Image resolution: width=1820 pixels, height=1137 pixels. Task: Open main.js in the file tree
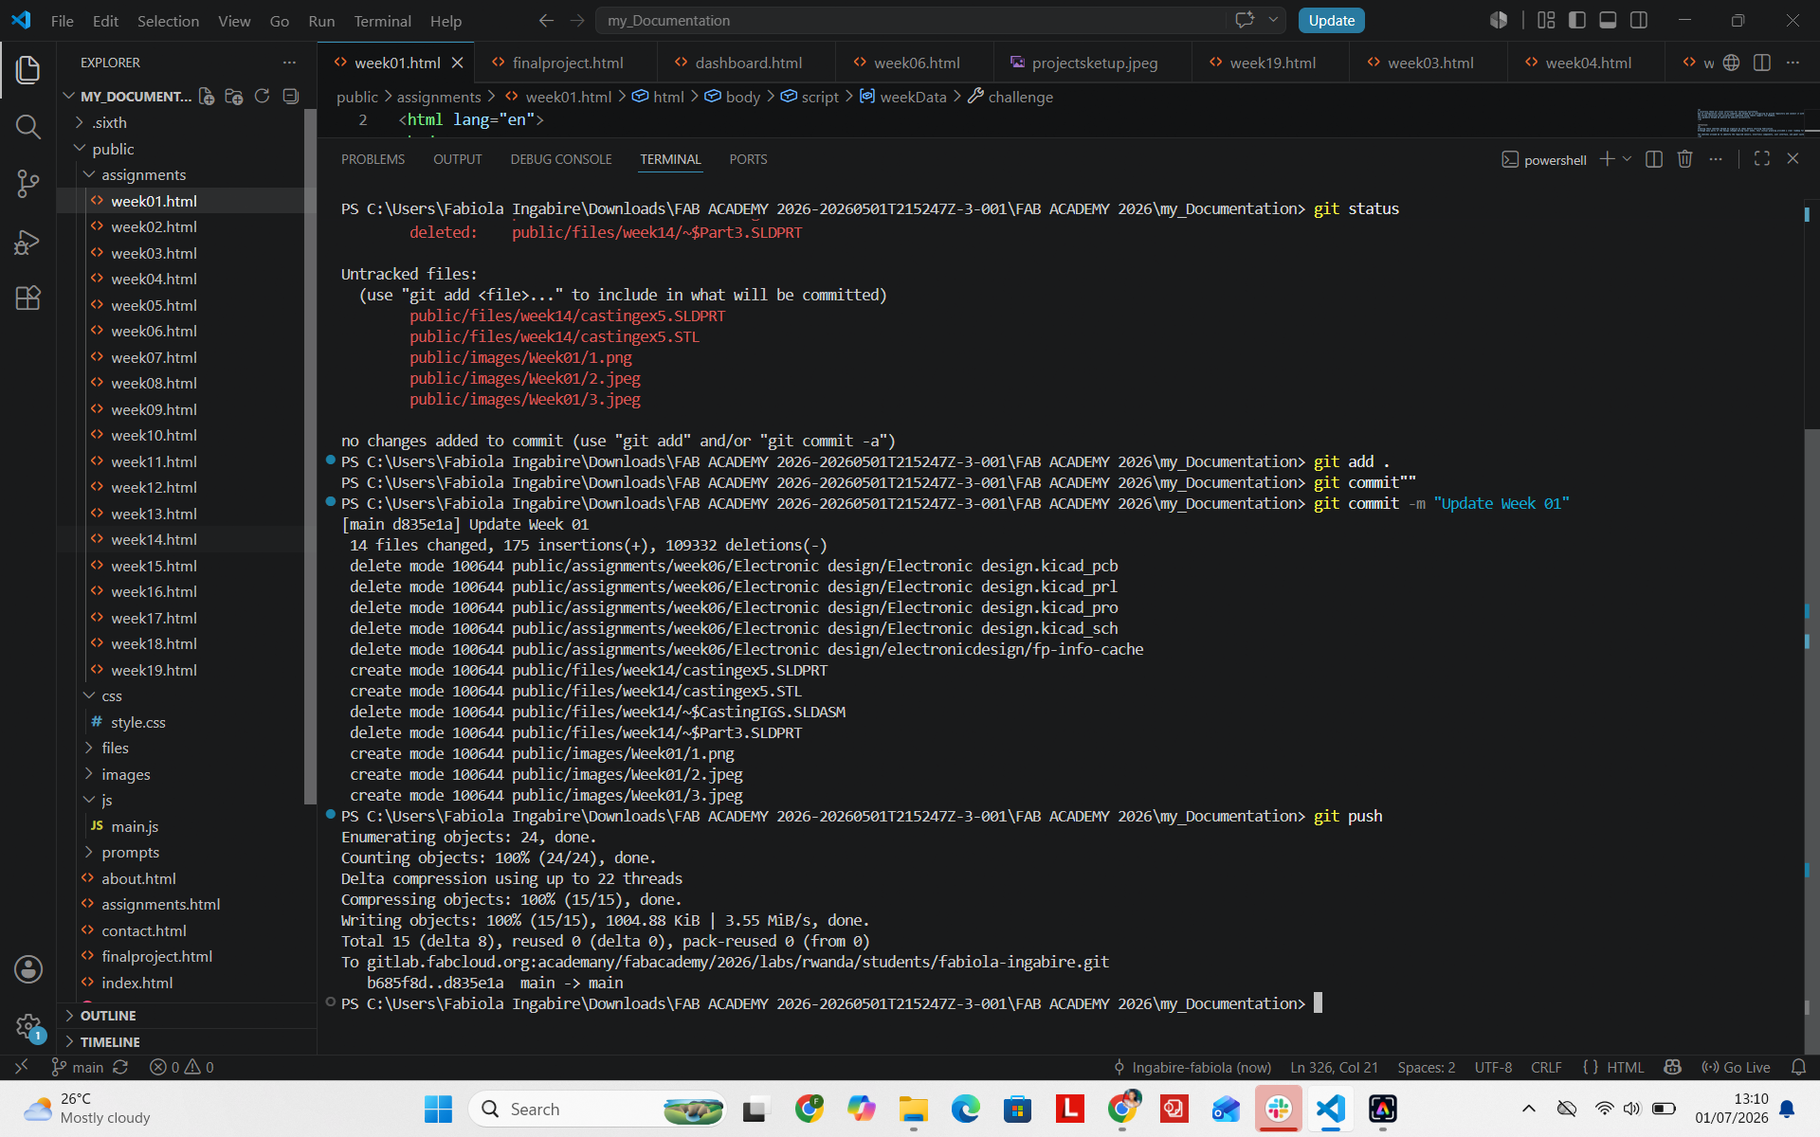point(135,826)
